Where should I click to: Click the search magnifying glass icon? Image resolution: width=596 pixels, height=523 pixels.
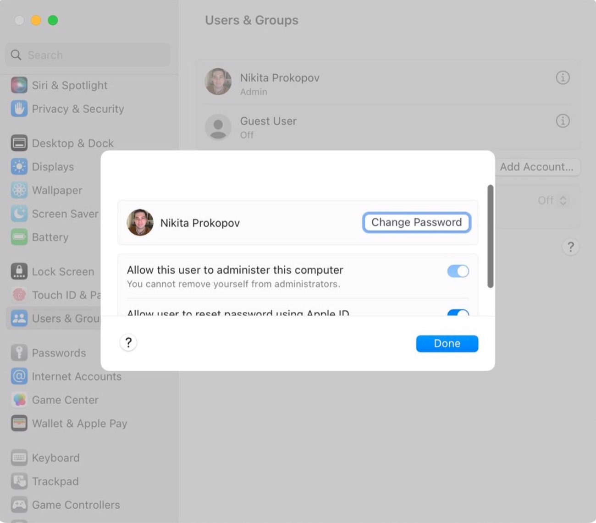(16, 55)
